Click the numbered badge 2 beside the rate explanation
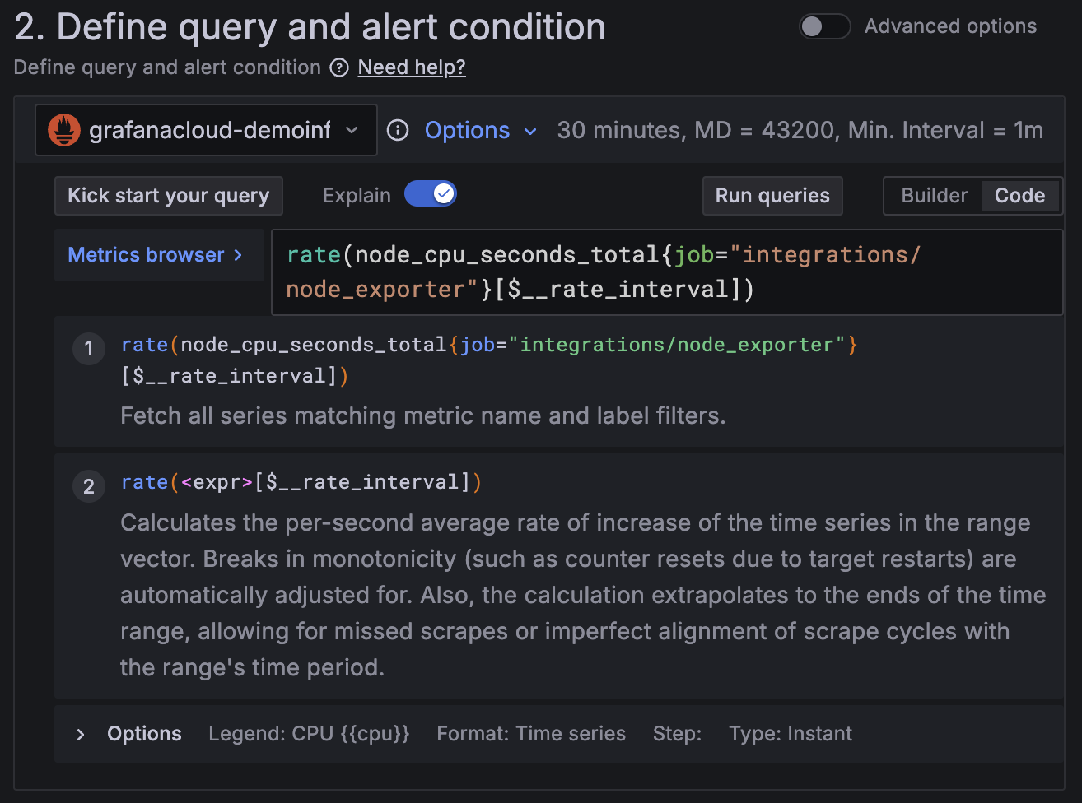 coord(89,486)
